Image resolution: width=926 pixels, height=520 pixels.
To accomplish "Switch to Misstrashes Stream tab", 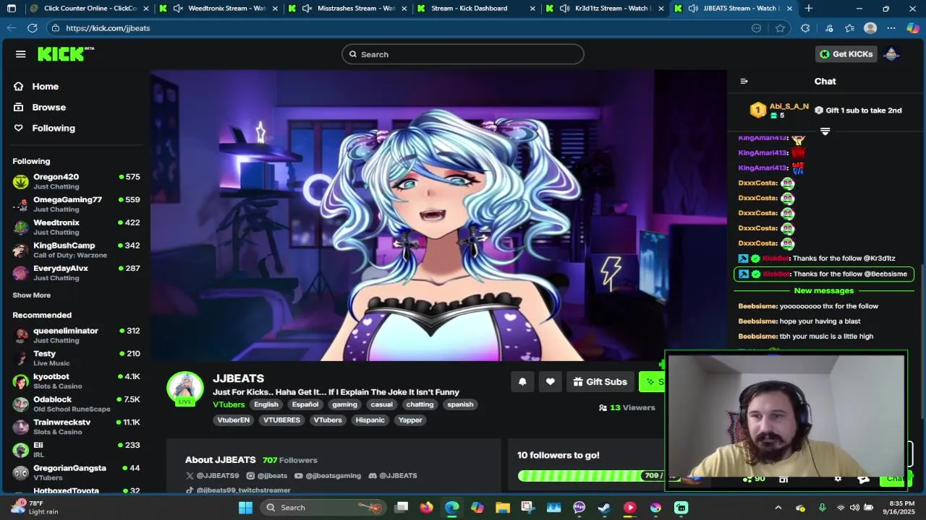I will point(347,9).
